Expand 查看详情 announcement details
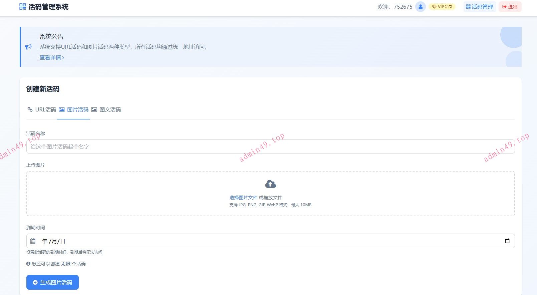 (x=52, y=57)
